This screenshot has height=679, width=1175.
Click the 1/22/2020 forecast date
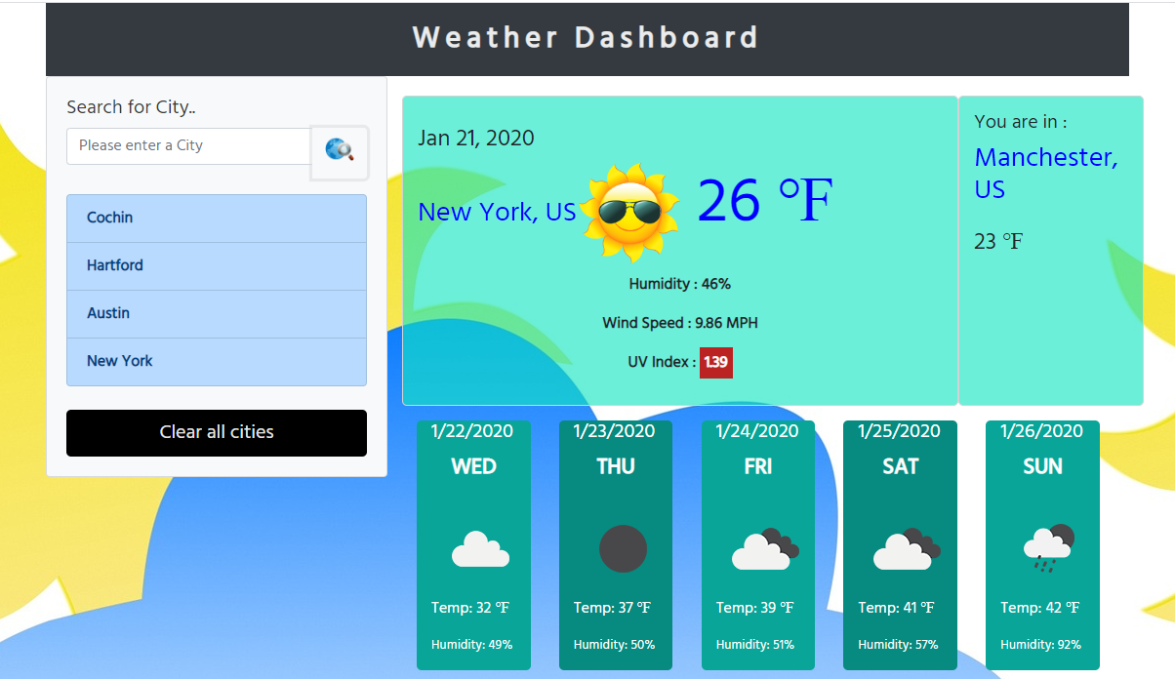point(473,430)
